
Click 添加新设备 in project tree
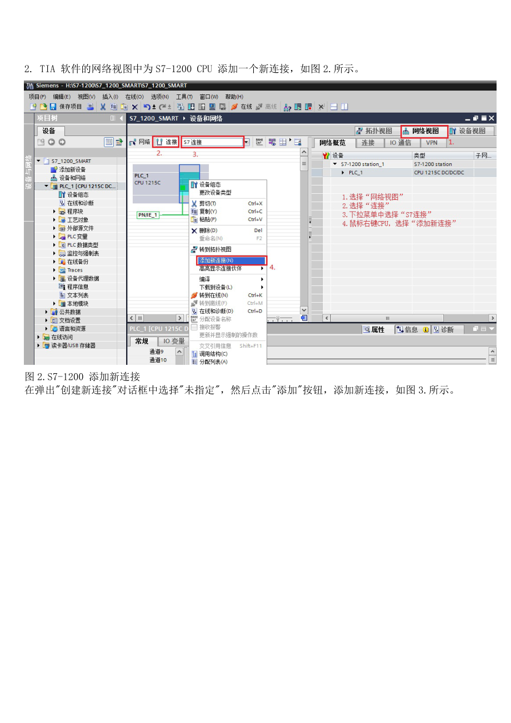(72, 169)
